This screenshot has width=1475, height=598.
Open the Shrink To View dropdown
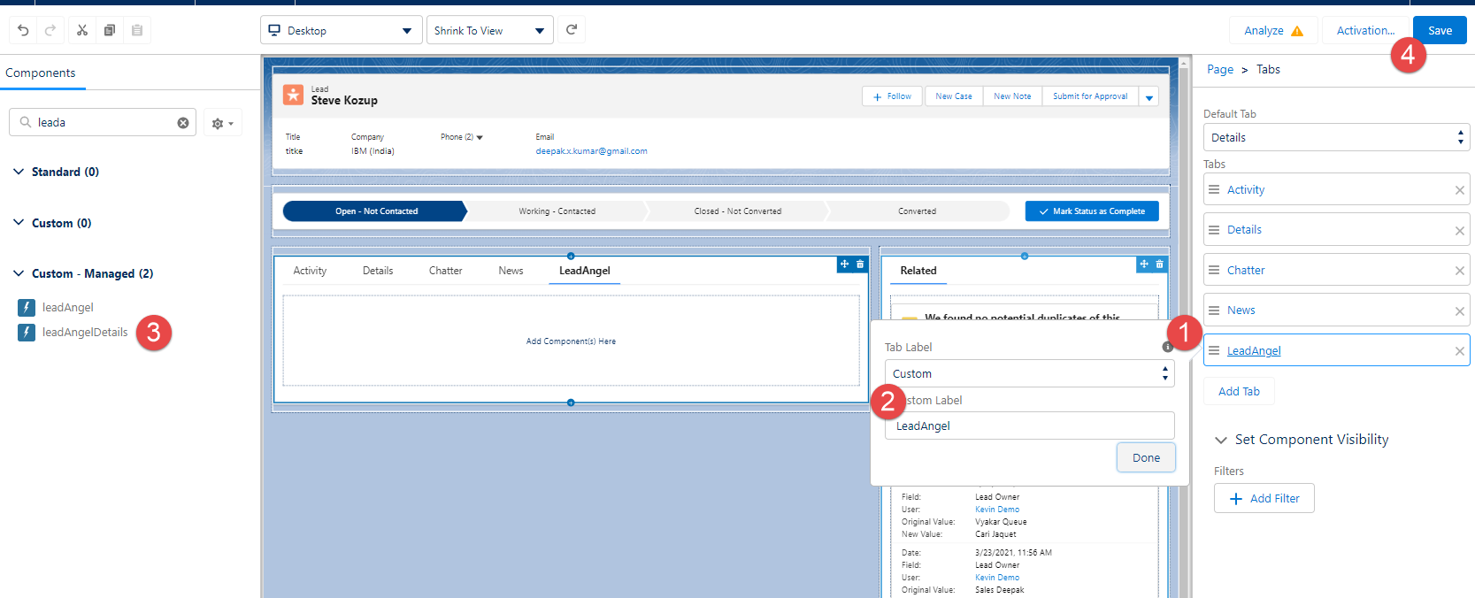[x=489, y=30]
